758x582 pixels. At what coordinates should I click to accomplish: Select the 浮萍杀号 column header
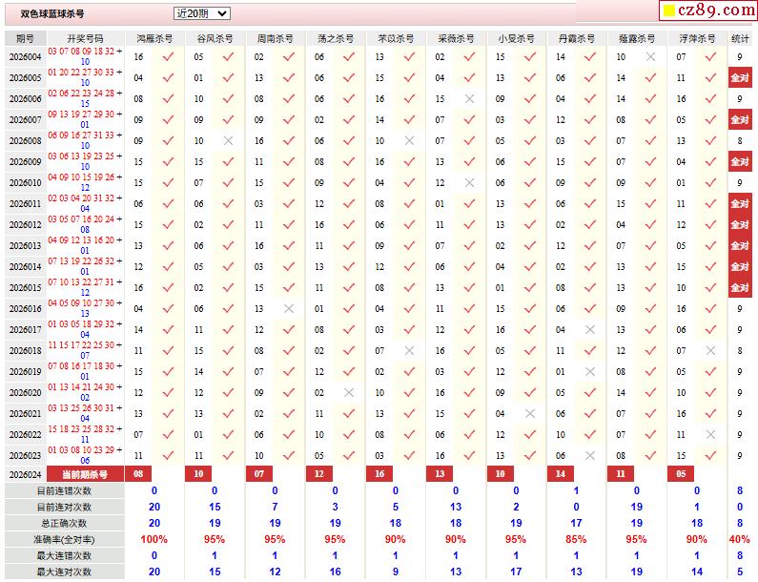click(696, 38)
